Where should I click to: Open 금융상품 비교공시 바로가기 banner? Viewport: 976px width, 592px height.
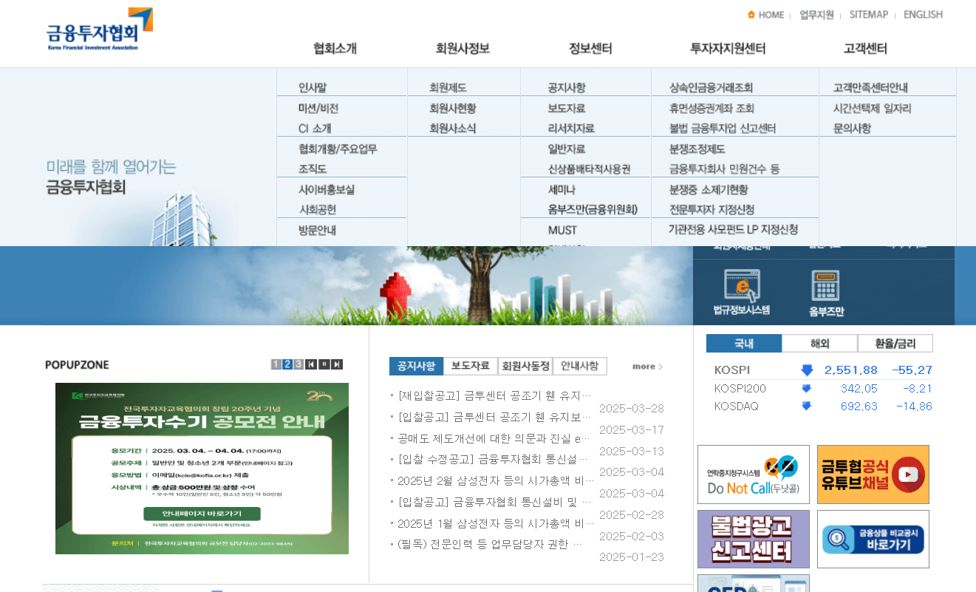[873, 539]
